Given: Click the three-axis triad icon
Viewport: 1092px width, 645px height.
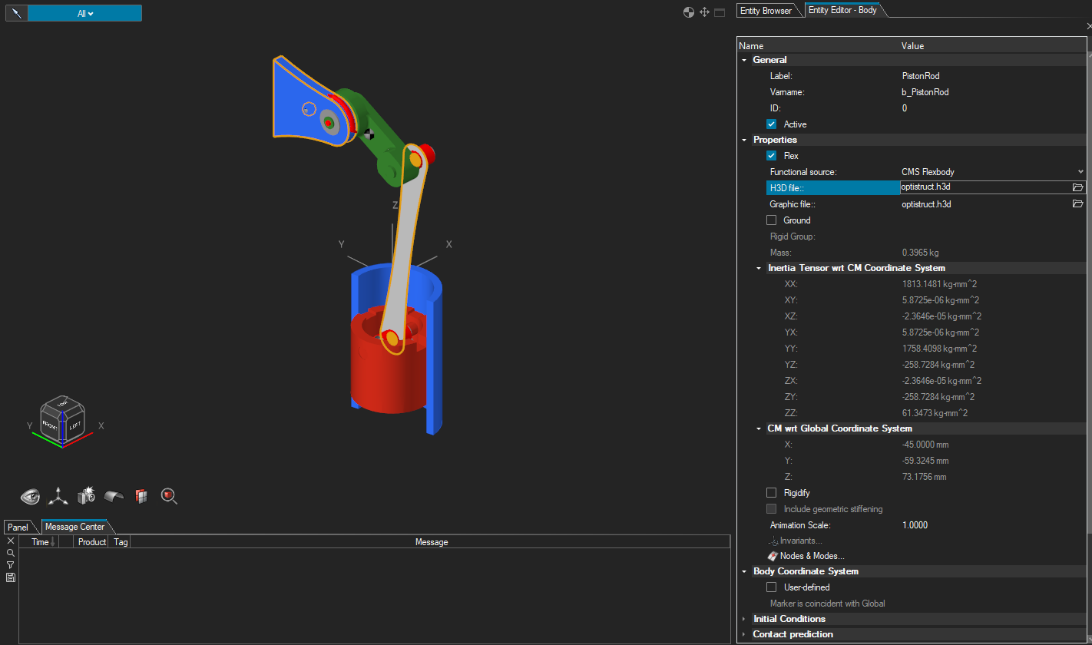Looking at the screenshot, I should [x=58, y=496].
